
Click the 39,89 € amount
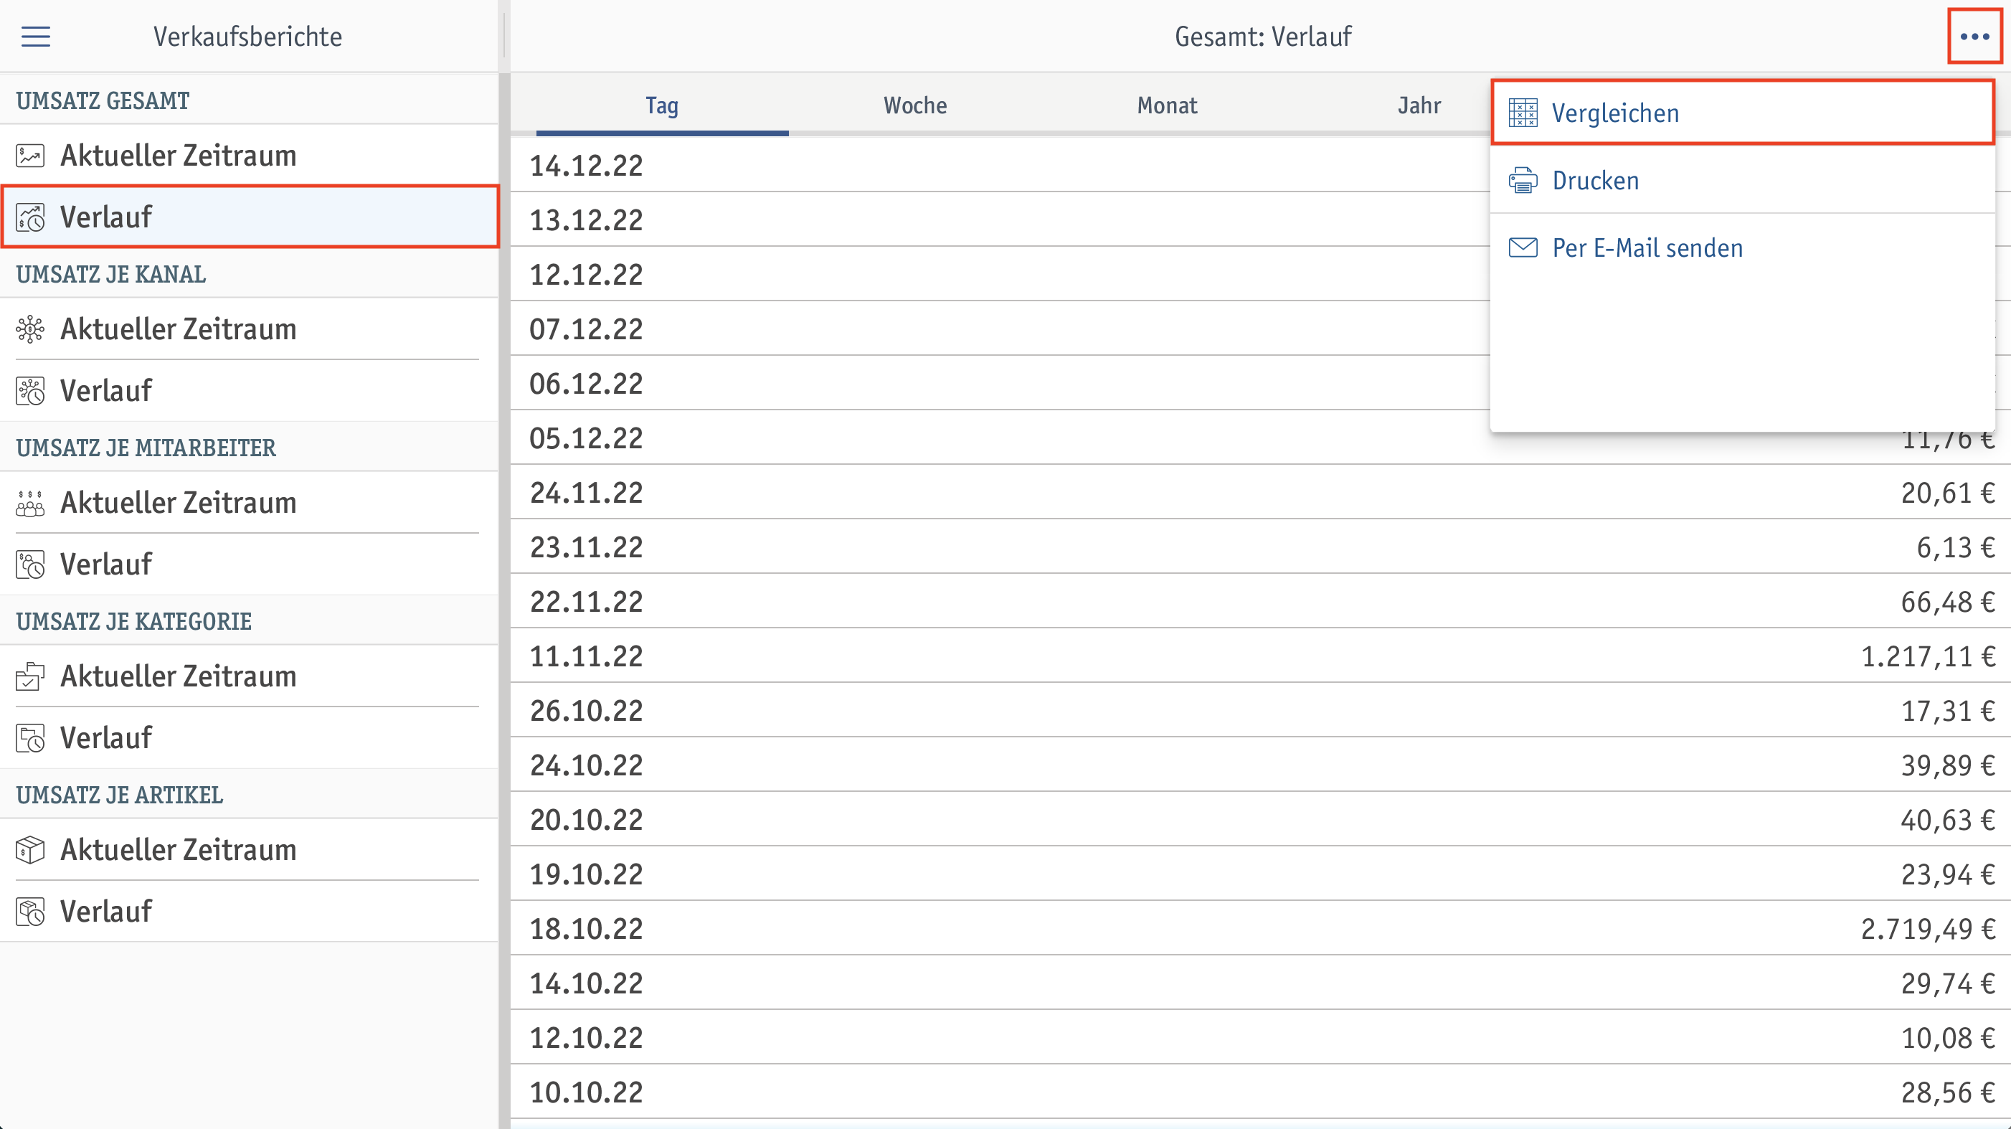click(x=1948, y=765)
